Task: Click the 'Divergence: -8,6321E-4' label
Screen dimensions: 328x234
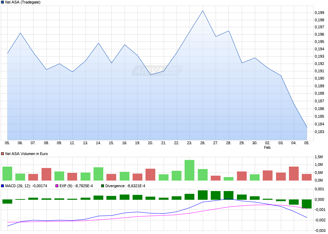Action: click(125, 186)
